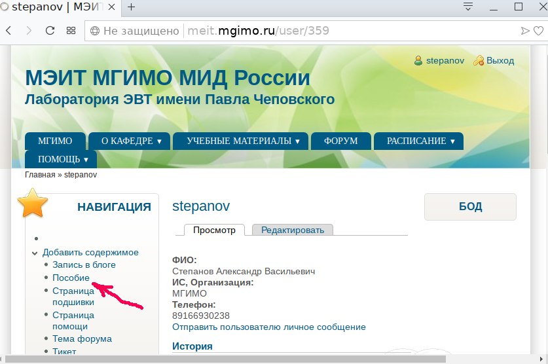Image resolution: width=548 pixels, height=364 pixels.
Task: Click the vertical scrollbar on the right edge
Action: 547,100
